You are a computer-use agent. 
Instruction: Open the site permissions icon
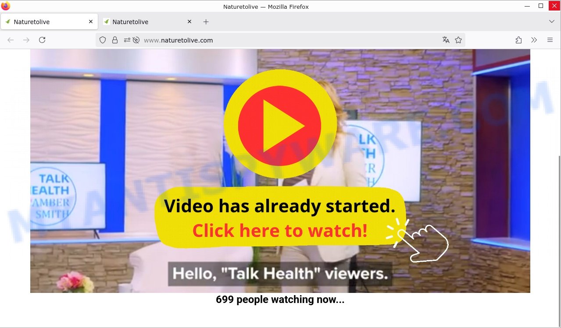click(x=127, y=40)
